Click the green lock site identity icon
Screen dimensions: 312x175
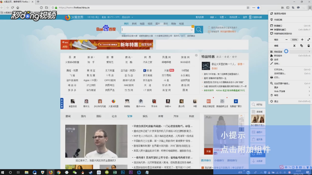56,8
